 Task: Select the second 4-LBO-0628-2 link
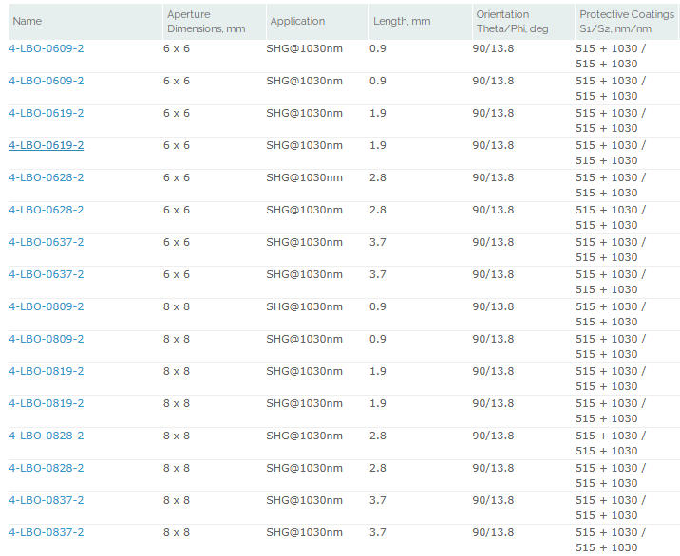click(46, 210)
